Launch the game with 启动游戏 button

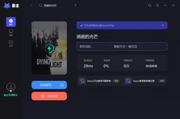tap(44, 85)
